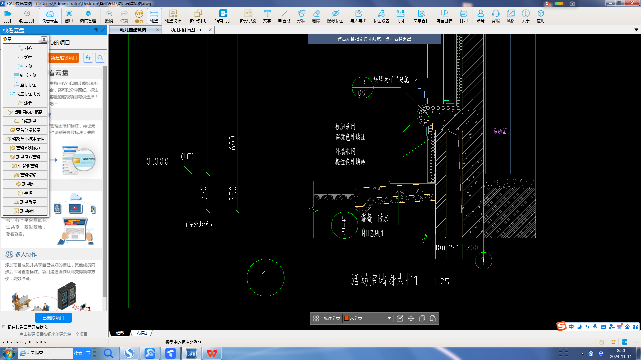The height and width of the screenshot is (360, 641).
Task: Rotate view with 屏幕旋转
Action: [444, 16]
